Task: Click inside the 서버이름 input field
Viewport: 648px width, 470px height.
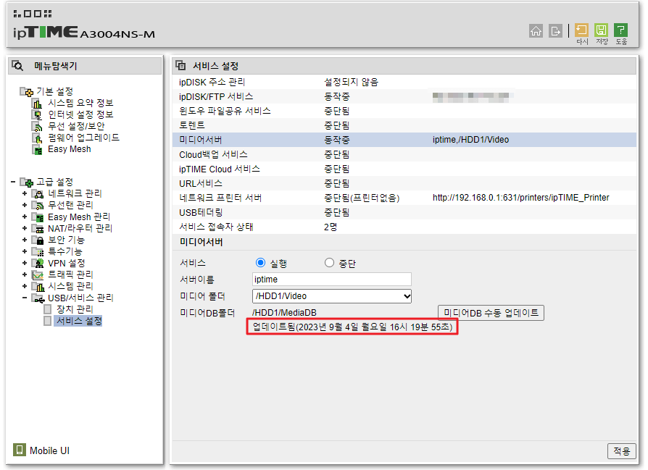Action: 331,280
